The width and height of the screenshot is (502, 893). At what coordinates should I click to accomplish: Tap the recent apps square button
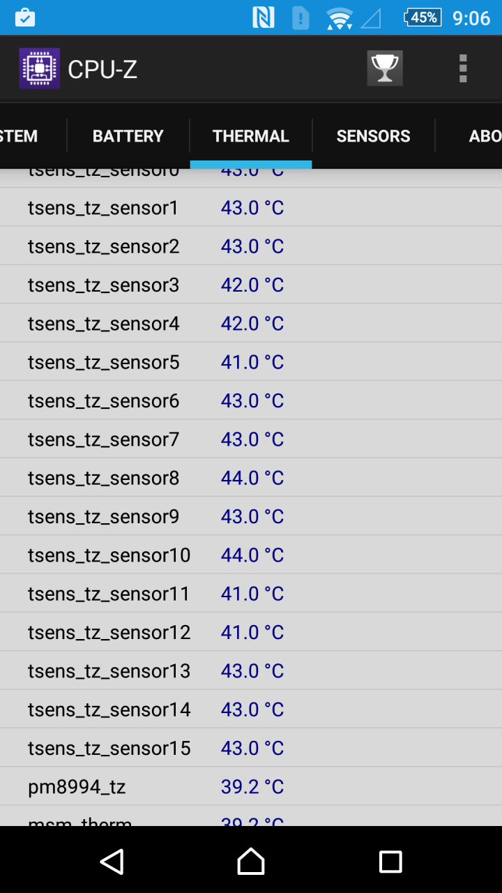coord(390,862)
